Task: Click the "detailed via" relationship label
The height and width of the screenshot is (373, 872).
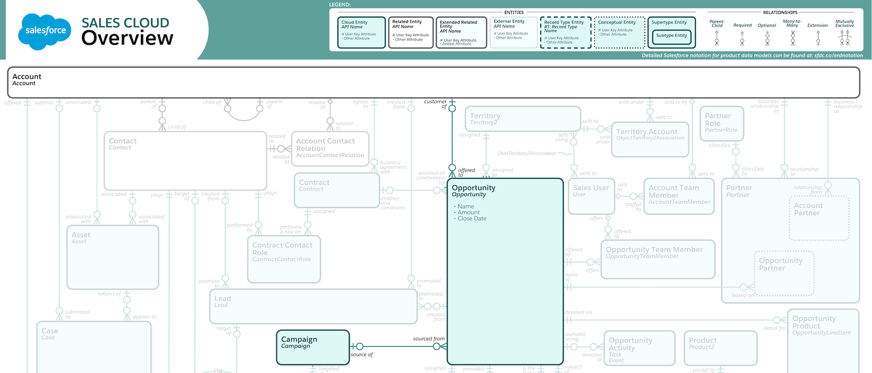Action: point(579,312)
